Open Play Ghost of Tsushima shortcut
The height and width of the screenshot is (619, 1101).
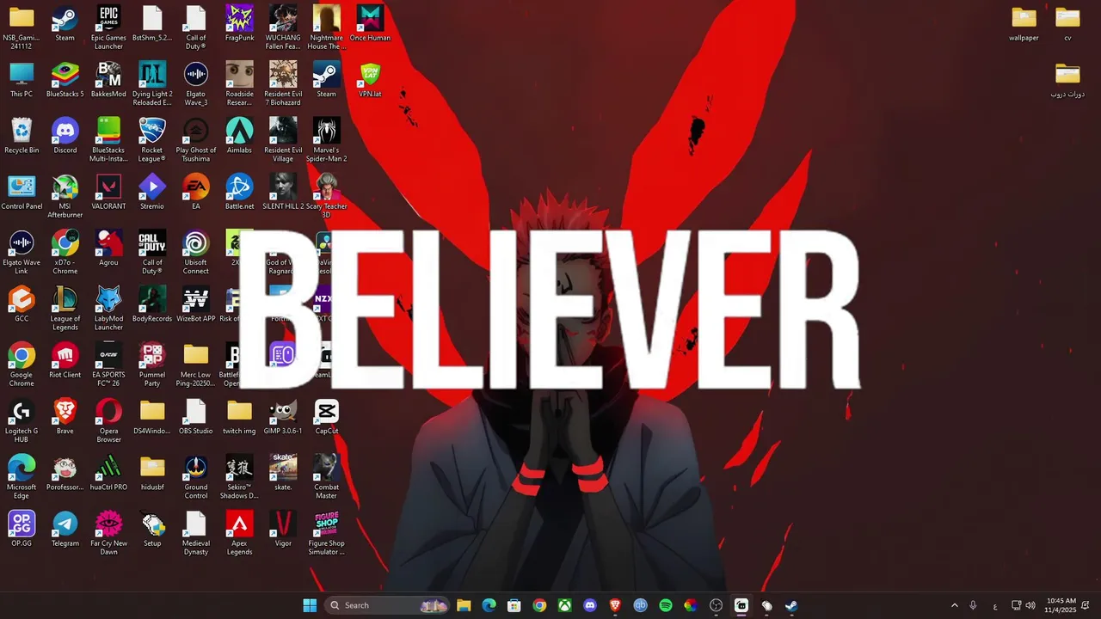196,139
